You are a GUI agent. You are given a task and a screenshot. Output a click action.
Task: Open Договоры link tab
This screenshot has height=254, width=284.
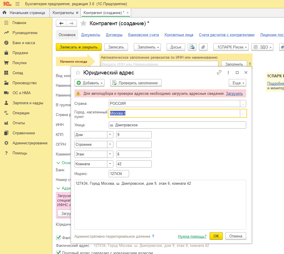(x=114, y=35)
